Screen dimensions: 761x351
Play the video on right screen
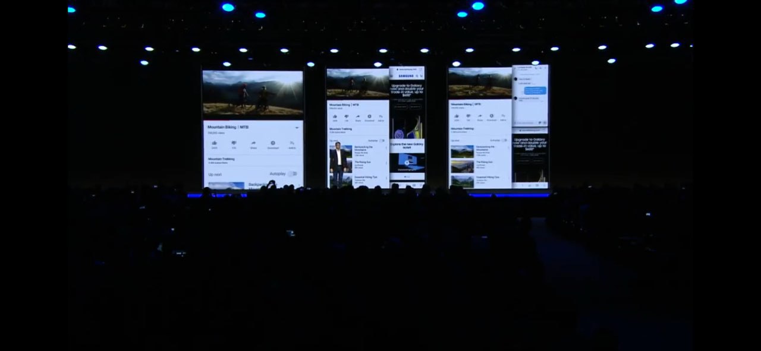point(480,83)
